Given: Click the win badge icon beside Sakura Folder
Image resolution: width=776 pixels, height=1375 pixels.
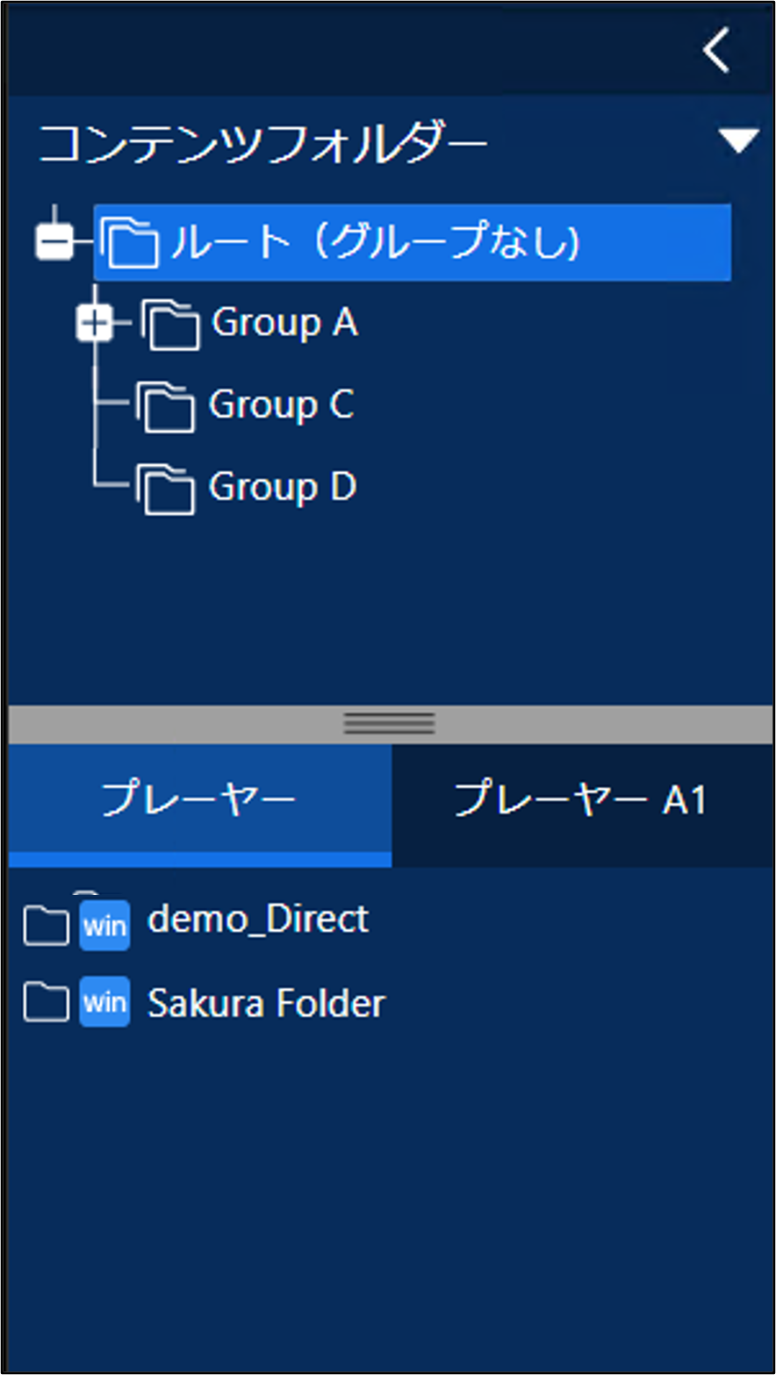Looking at the screenshot, I should pos(104,1002).
